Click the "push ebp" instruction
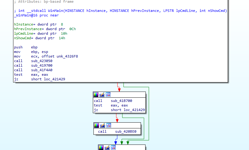Screen dimensions: 249x150 click(x=26, y=47)
